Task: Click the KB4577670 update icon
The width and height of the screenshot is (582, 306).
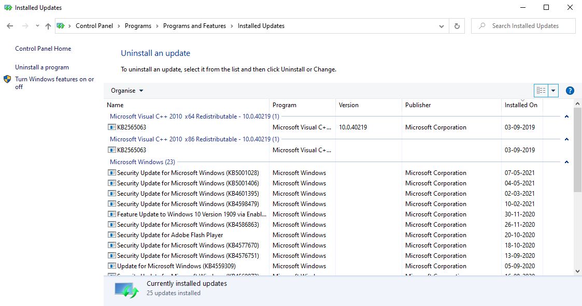Action: tap(112, 245)
